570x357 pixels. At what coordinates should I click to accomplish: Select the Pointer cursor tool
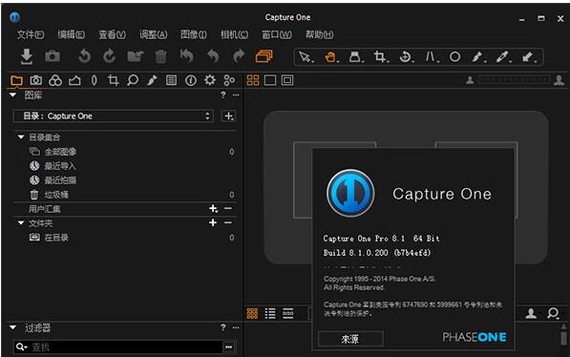(x=306, y=57)
